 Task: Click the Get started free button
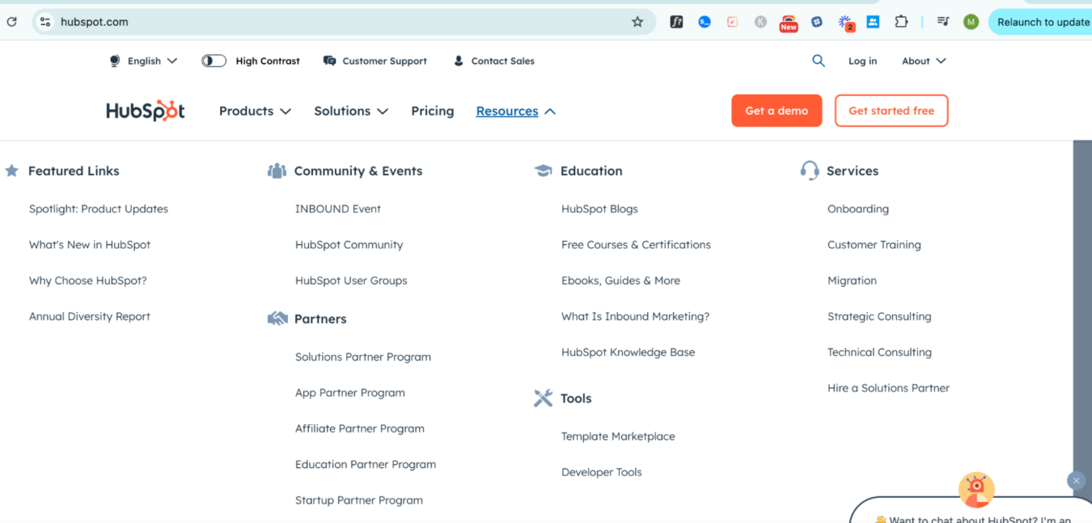[891, 111]
